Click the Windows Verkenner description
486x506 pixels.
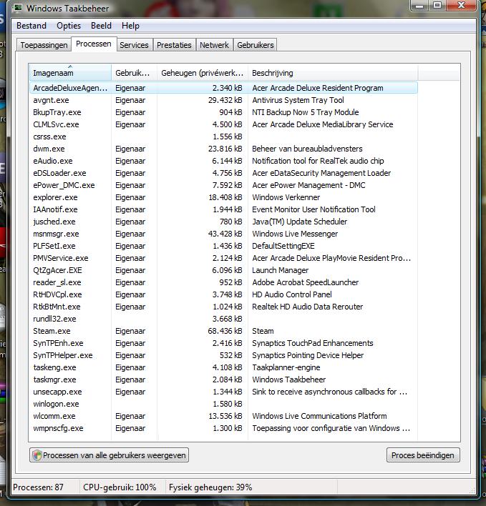286,197
